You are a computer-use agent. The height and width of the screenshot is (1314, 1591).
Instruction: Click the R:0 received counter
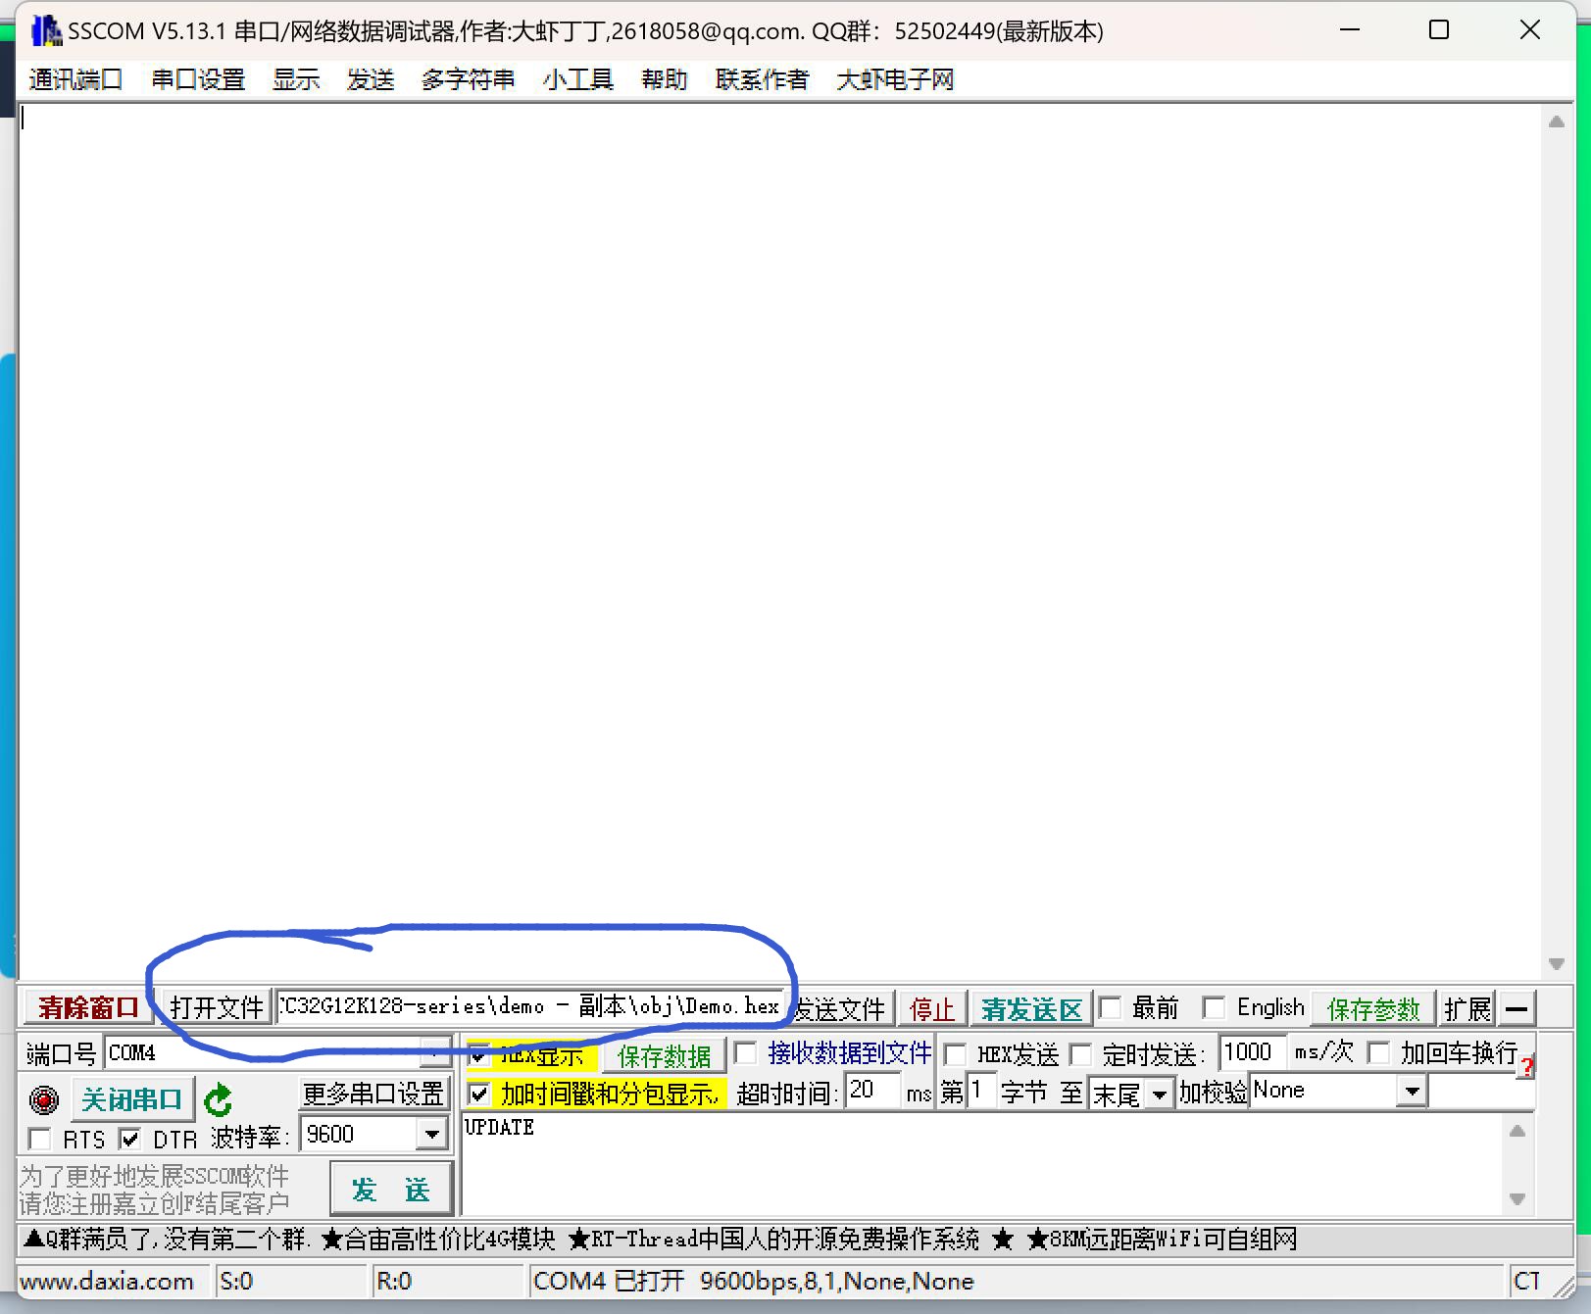394,1281
